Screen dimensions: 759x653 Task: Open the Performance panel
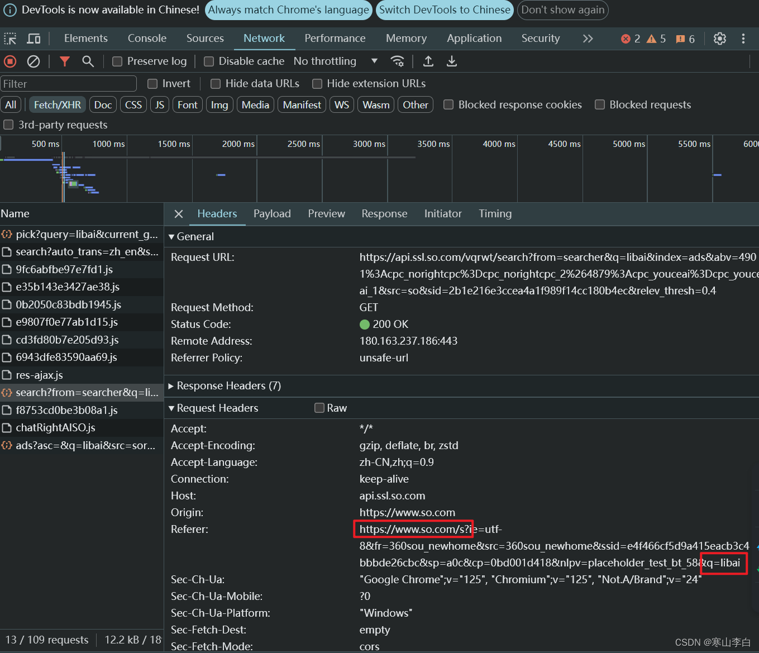pos(335,39)
